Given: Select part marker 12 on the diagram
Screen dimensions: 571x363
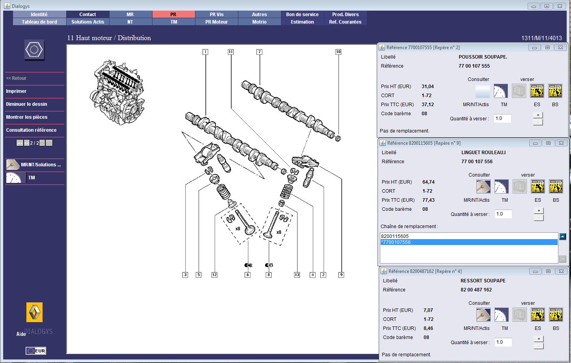Looking at the screenshot, I should click(x=214, y=275).
